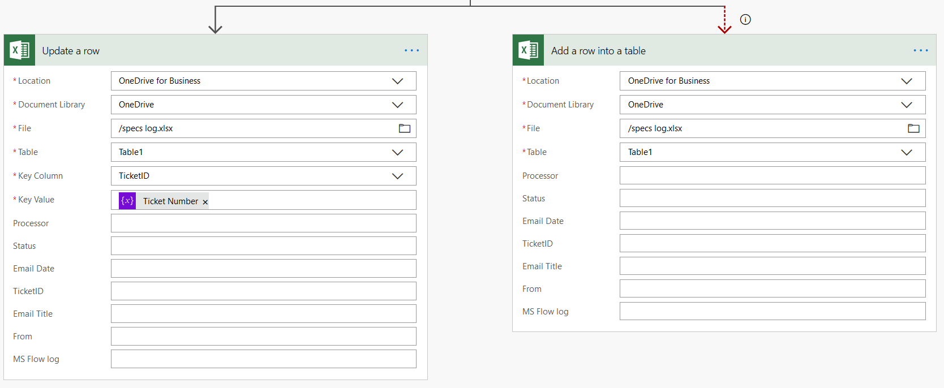Focus Processor field in Update a row
This screenshot has height=388, width=944.
coord(264,223)
